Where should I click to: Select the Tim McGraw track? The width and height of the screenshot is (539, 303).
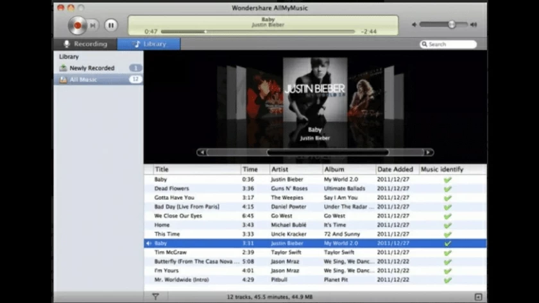315,252
